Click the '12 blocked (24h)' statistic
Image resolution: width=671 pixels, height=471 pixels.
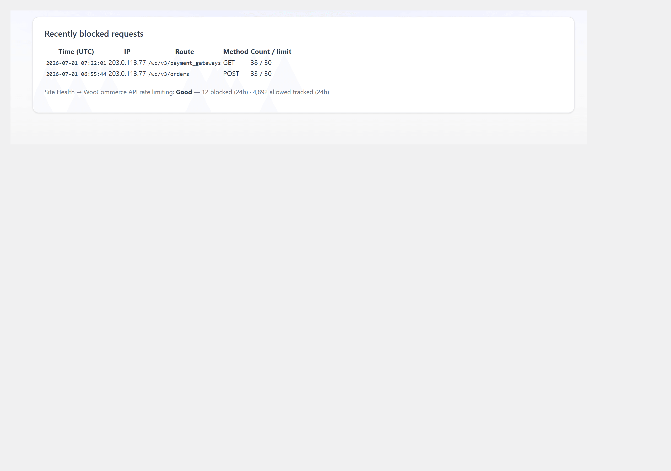tap(225, 92)
